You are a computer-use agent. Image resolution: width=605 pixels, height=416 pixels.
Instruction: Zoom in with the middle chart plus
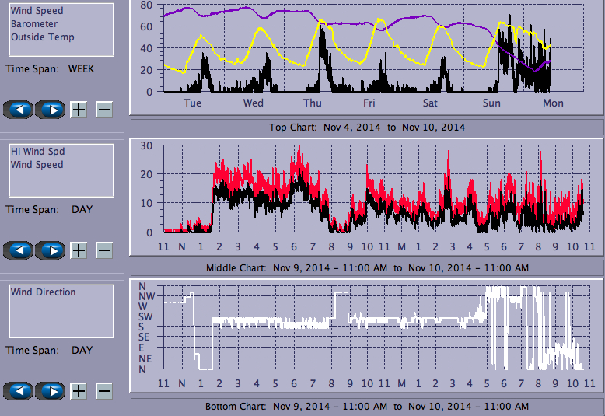(x=79, y=250)
